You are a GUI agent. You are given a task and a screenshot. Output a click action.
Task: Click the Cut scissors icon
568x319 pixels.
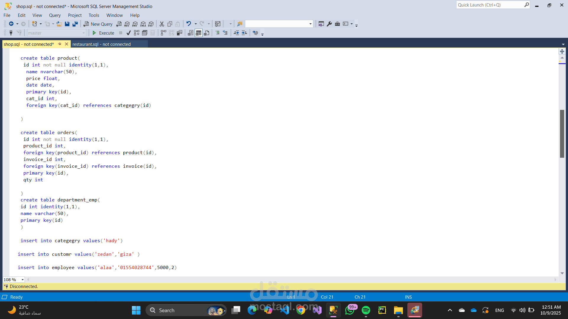[x=162, y=24]
